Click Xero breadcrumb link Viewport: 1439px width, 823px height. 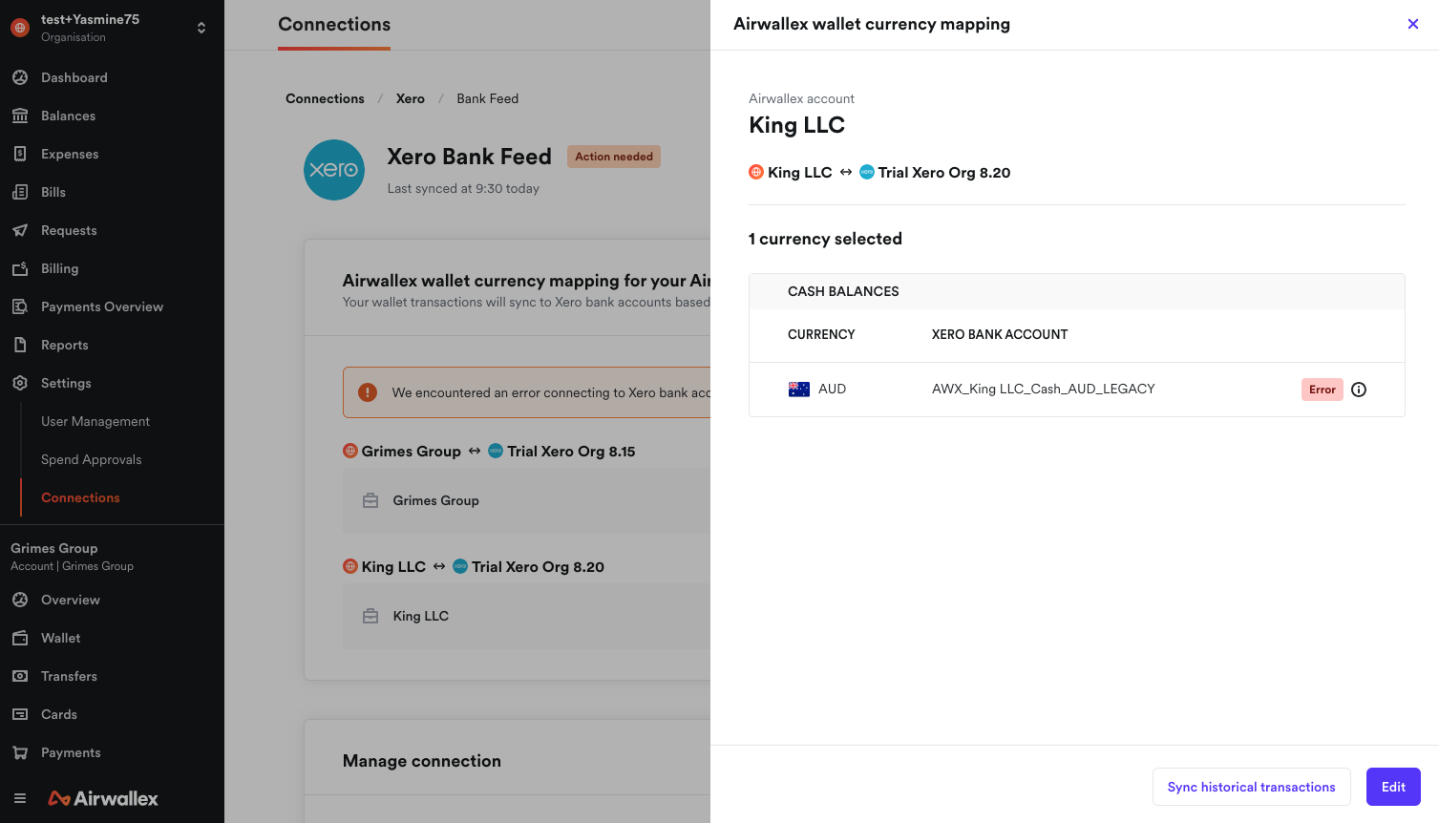click(x=411, y=98)
